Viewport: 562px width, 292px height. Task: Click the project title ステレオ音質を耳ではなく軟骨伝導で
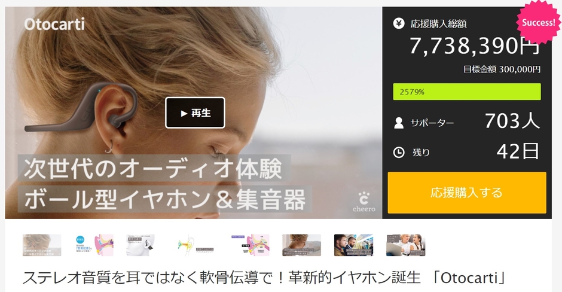(264, 278)
